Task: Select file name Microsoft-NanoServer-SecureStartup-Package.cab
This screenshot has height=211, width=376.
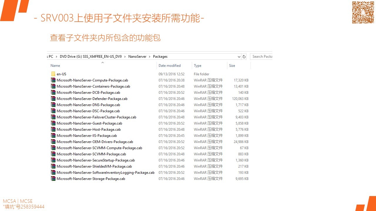Action: point(96,160)
